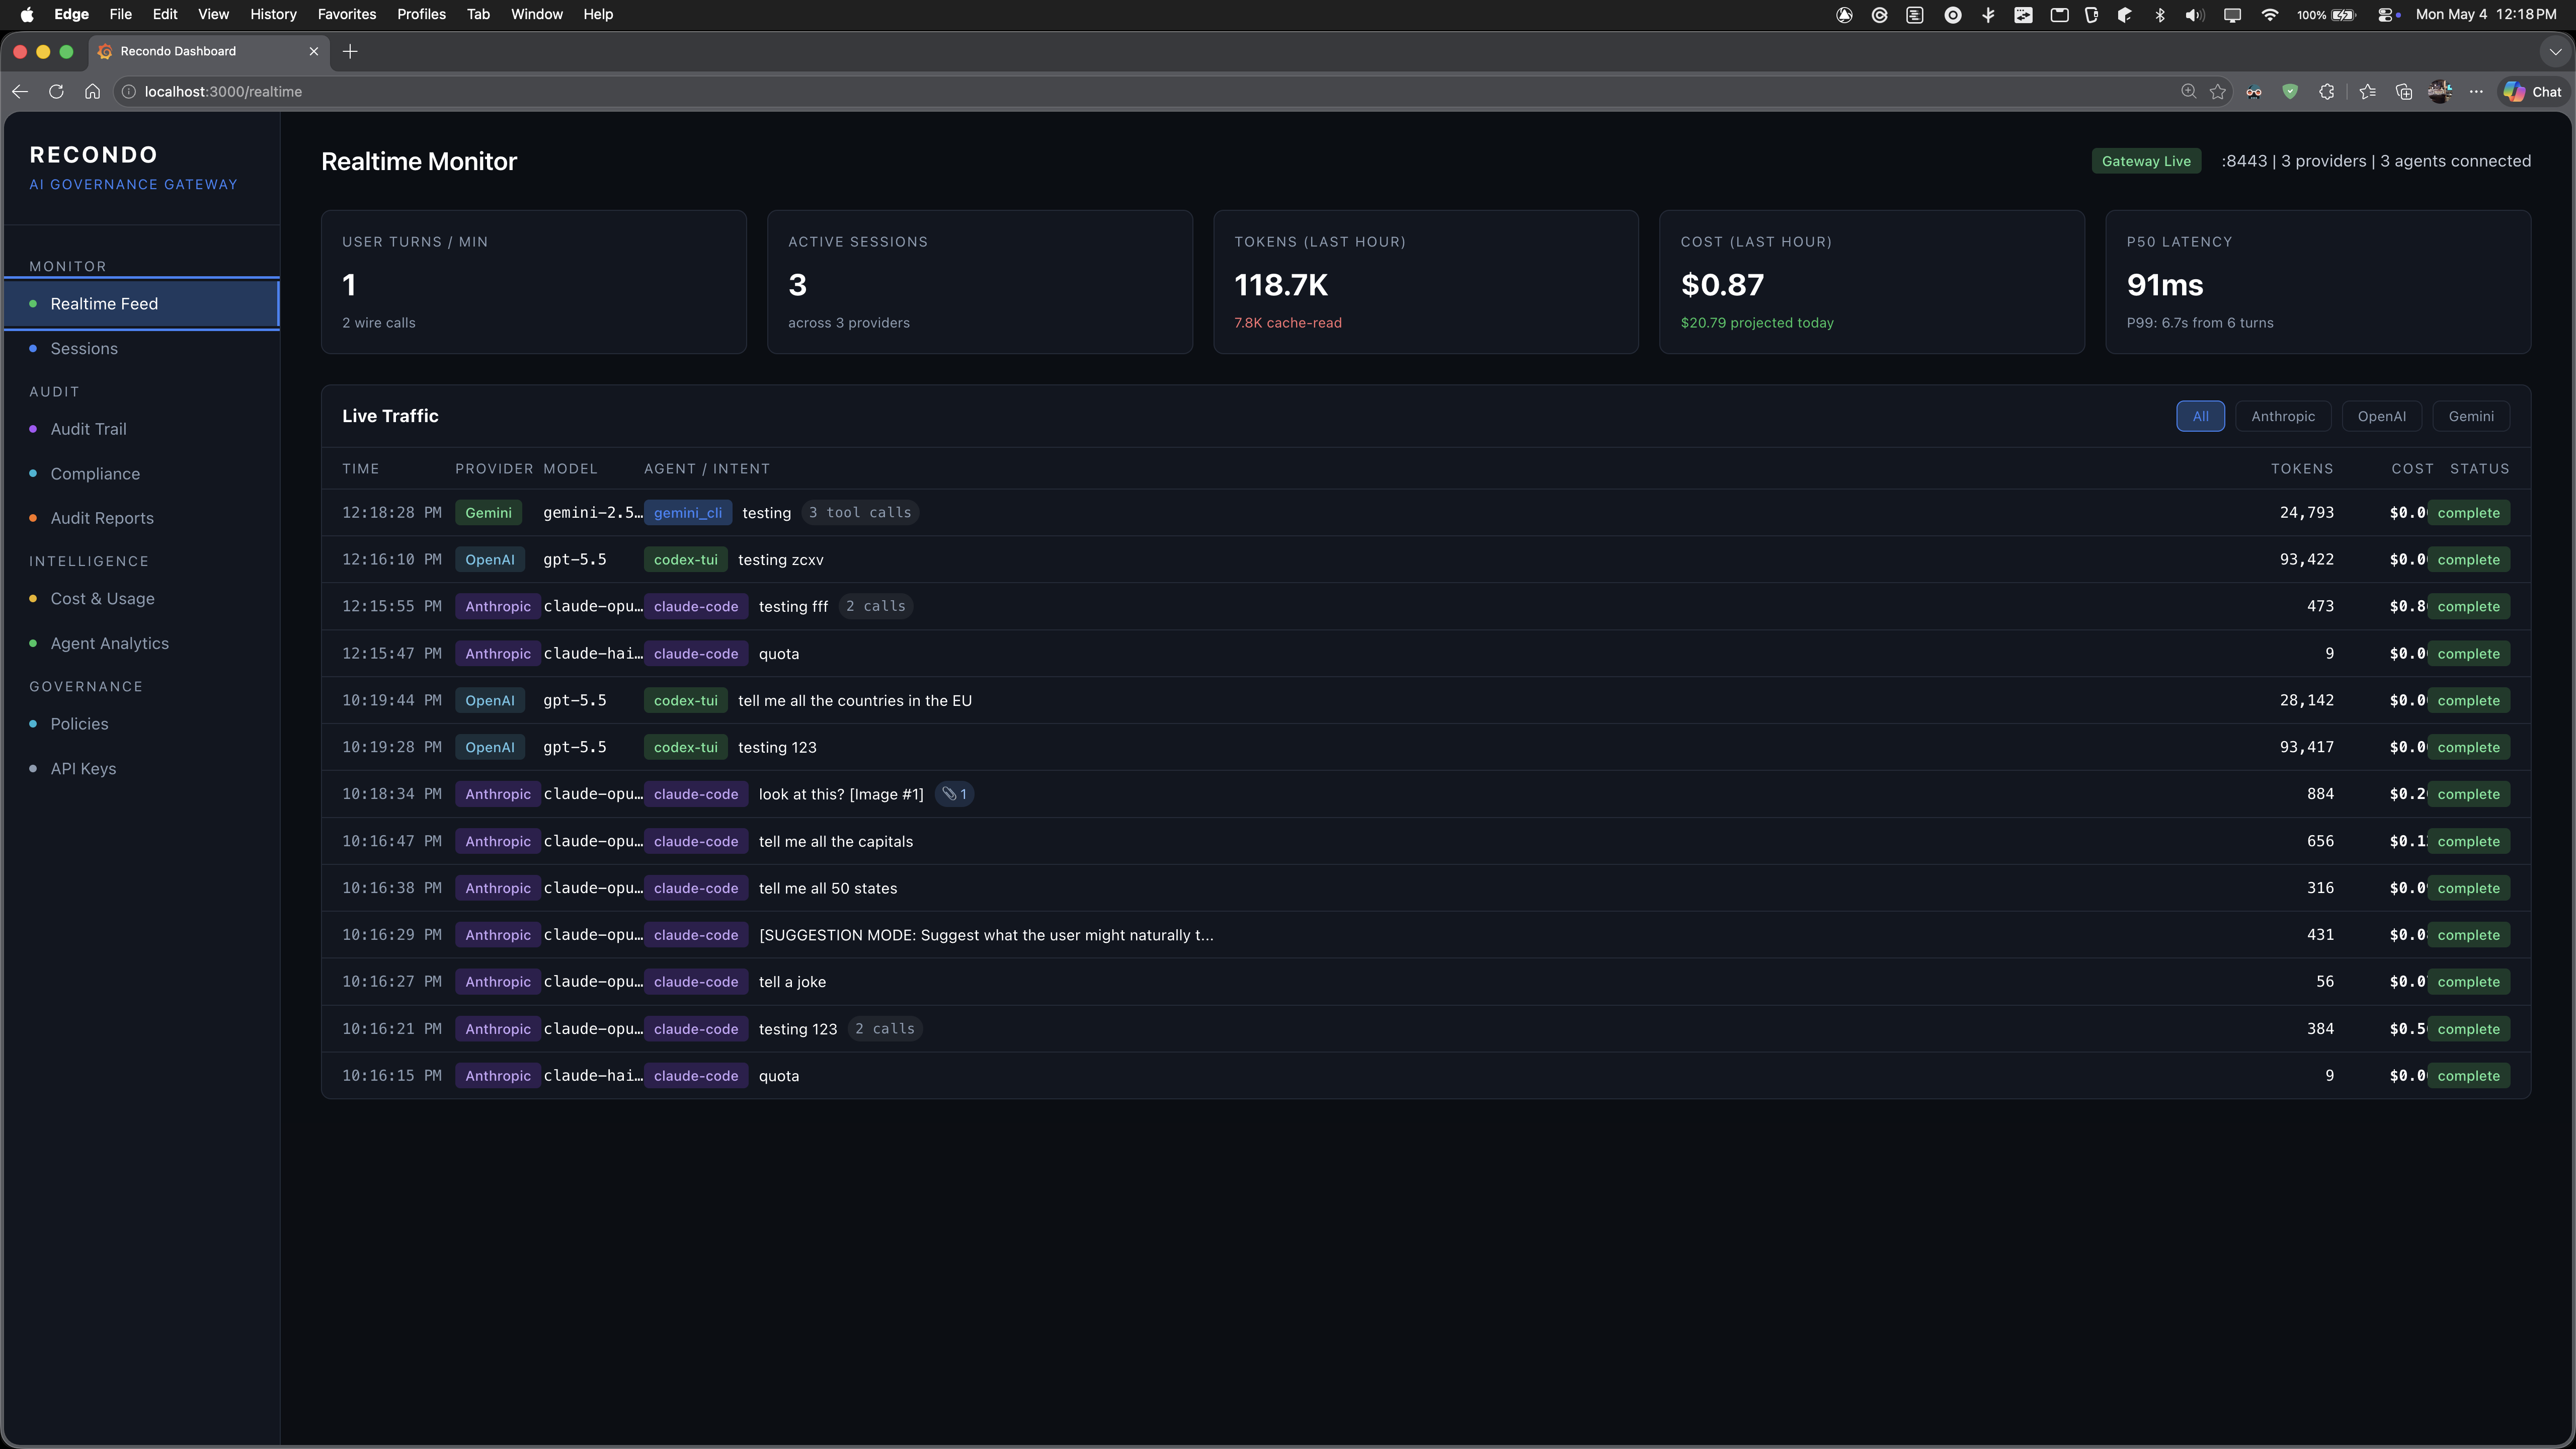Add this page to favorites with star icon
This screenshot has width=2576, height=1449.
tap(2218, 91)
